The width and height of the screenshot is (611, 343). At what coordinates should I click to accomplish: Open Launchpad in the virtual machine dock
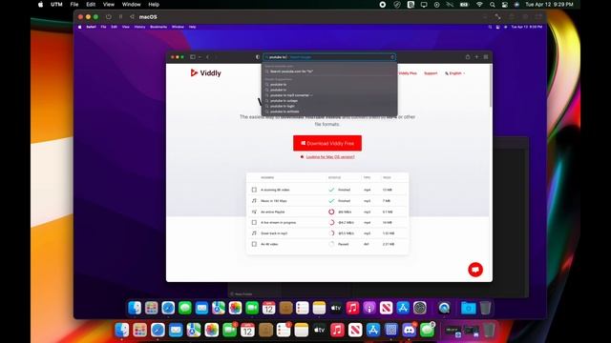pyautogui.click(x=151, y=308)
